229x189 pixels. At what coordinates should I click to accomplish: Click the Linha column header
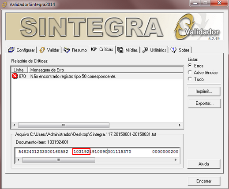pyautogui.click(x=19, y=70)
